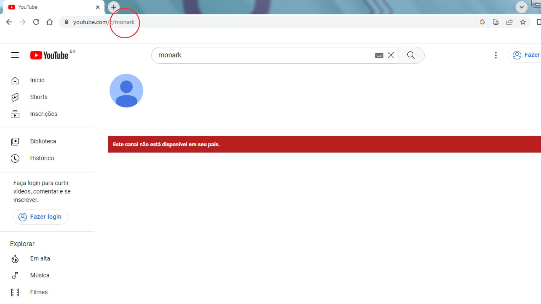Image resolution: width=541 pixels, height=304 pixels.
Task: Click the Inscrições subscriptions icon
Action: tap(15, 114)
